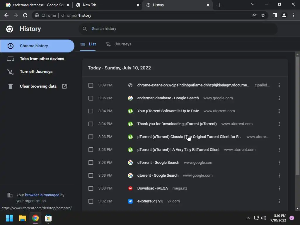Open Your µTorrent Software is Up to Date link

[x=168, y=111]
